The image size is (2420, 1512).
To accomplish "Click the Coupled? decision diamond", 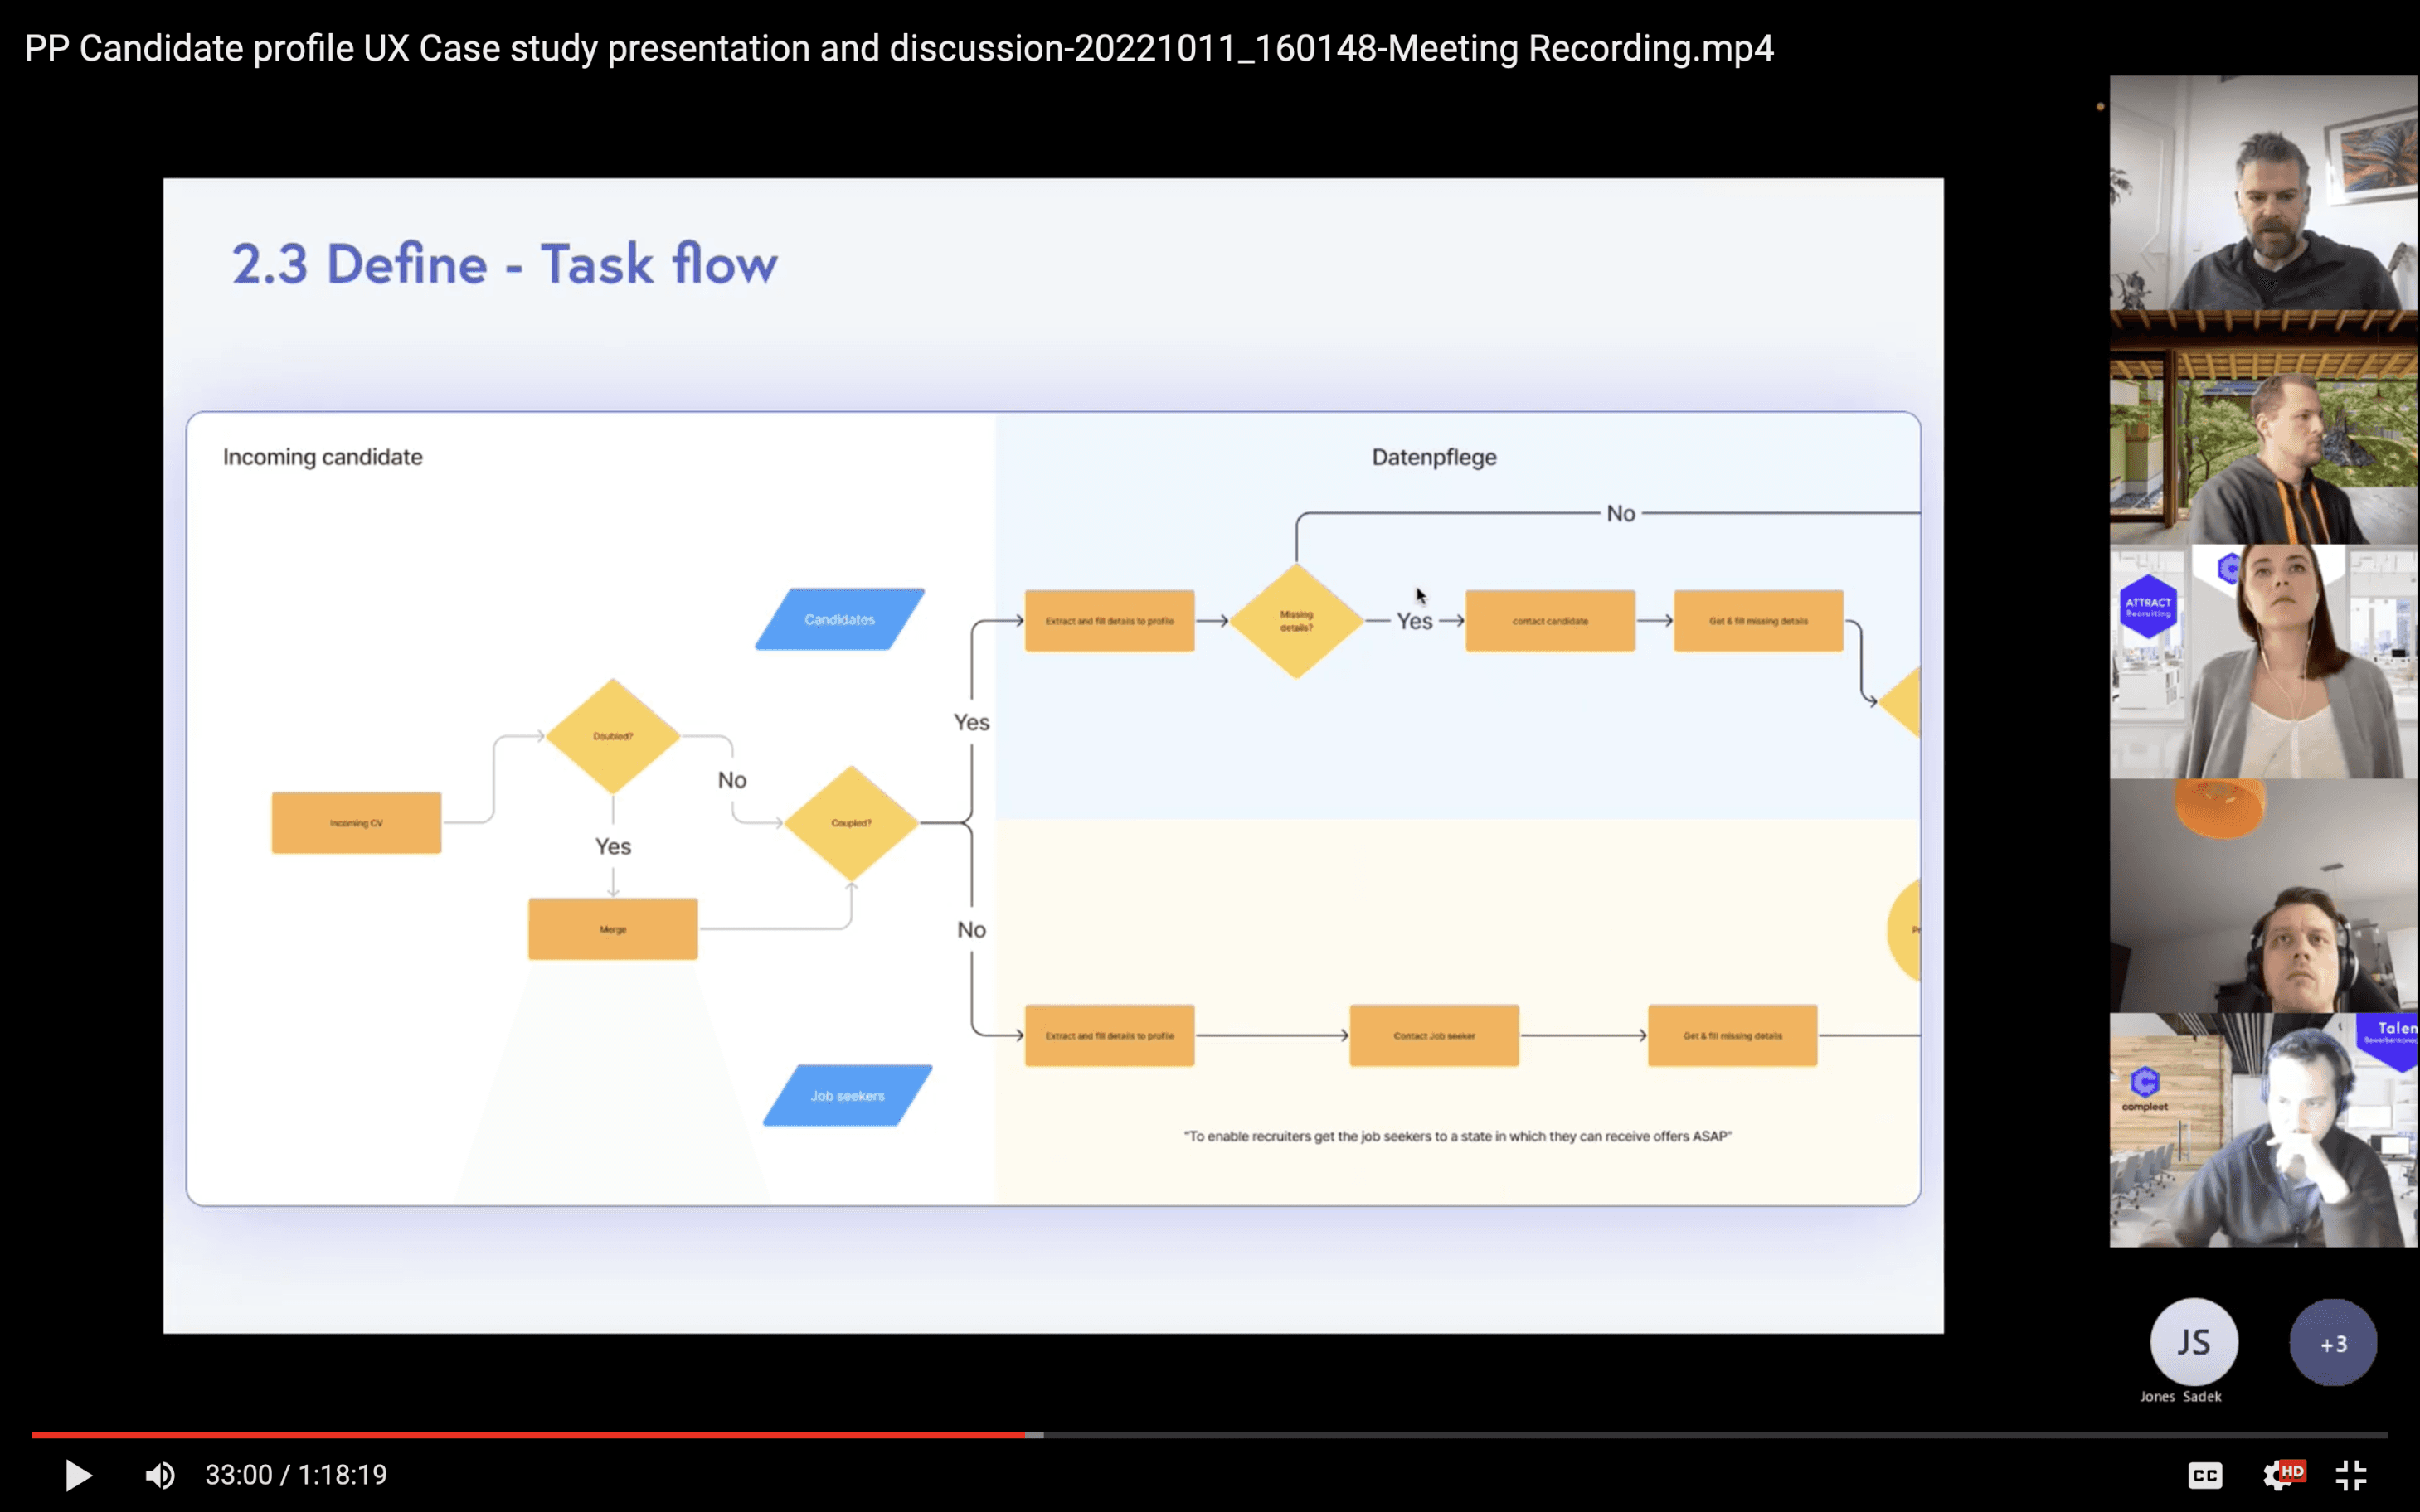I will click(x=852, y=823).
